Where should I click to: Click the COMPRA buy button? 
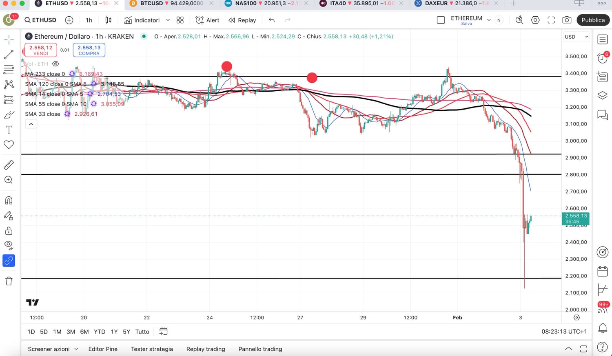click(x=89, y=50)
